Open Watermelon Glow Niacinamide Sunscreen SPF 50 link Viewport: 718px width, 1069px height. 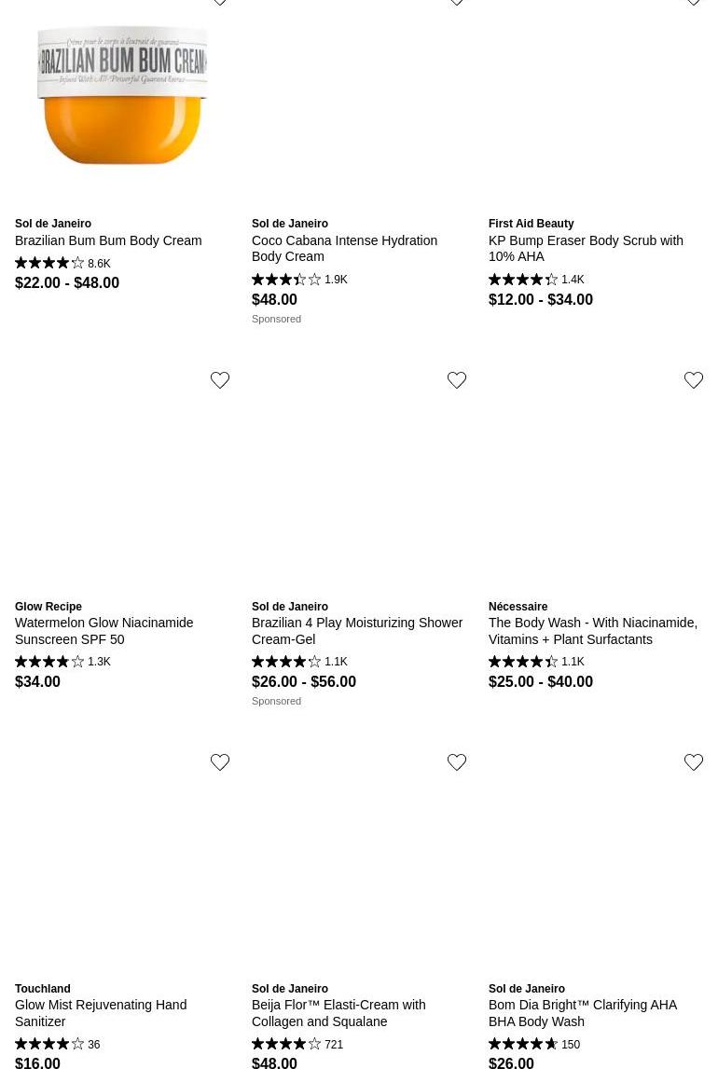pos(104,631)
